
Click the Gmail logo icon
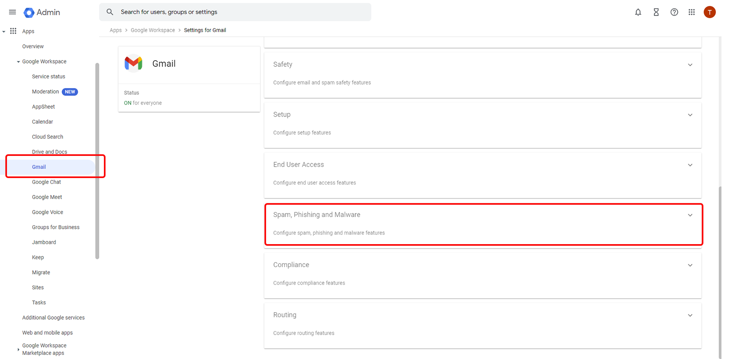(x=133, y=63)
